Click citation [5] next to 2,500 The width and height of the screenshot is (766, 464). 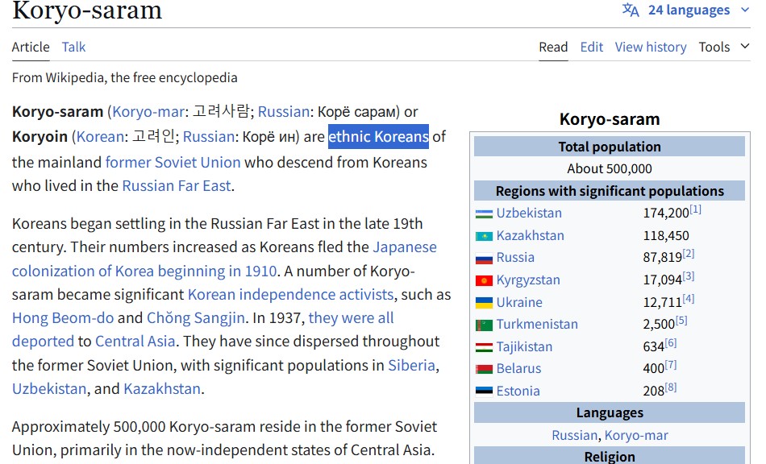pos(681,321)
